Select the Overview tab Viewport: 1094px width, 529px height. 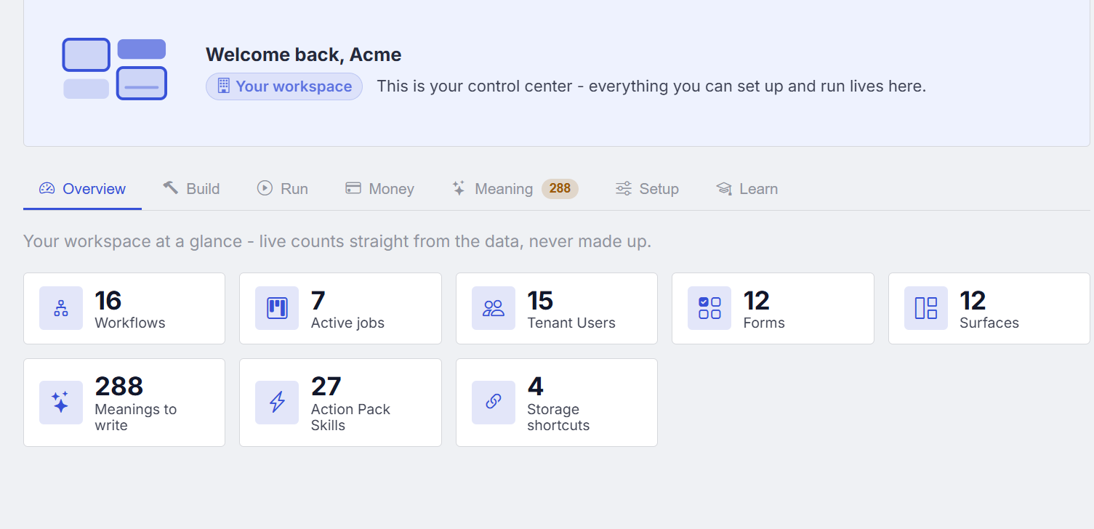coord(83,189)
